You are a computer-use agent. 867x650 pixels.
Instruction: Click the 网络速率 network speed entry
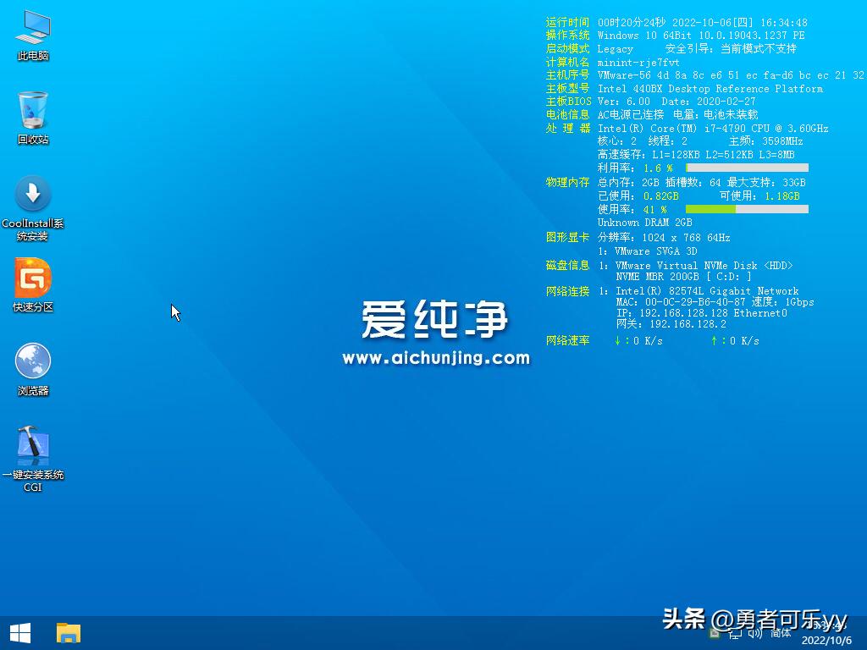click(x=568, y=341)
